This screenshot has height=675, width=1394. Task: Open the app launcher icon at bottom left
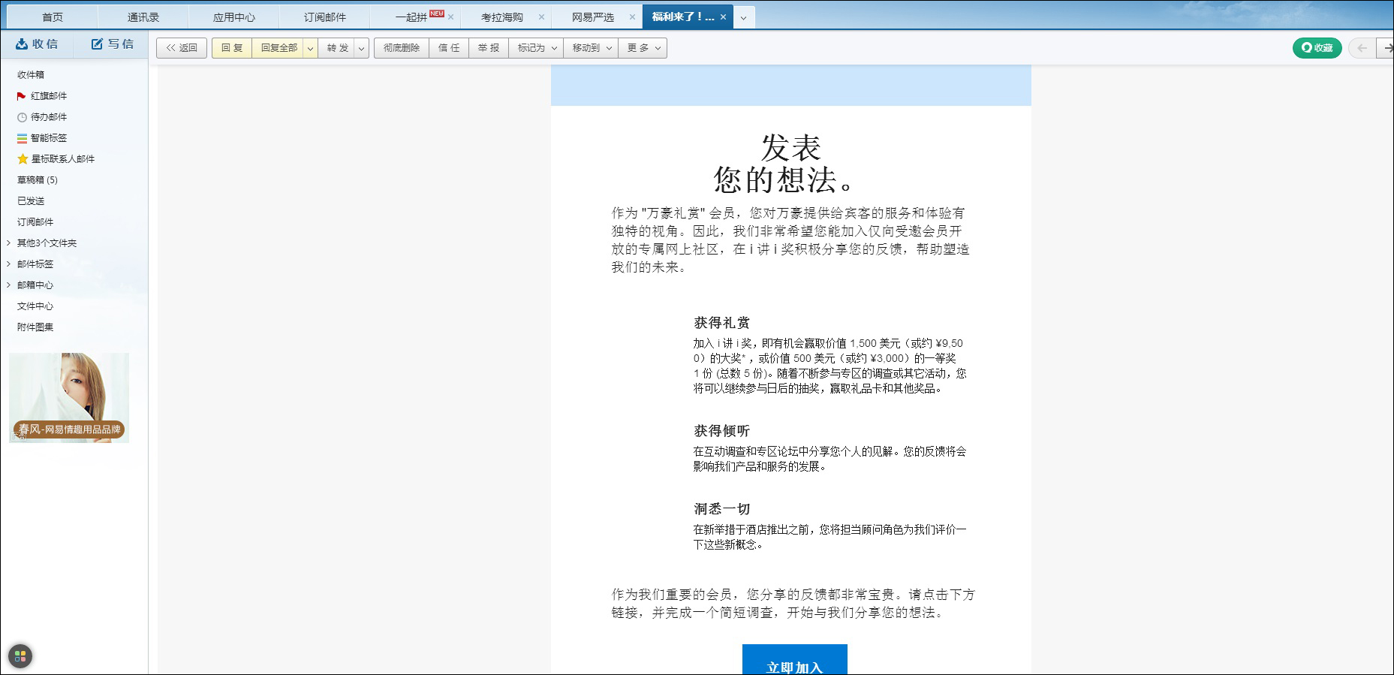click(20, 656)
